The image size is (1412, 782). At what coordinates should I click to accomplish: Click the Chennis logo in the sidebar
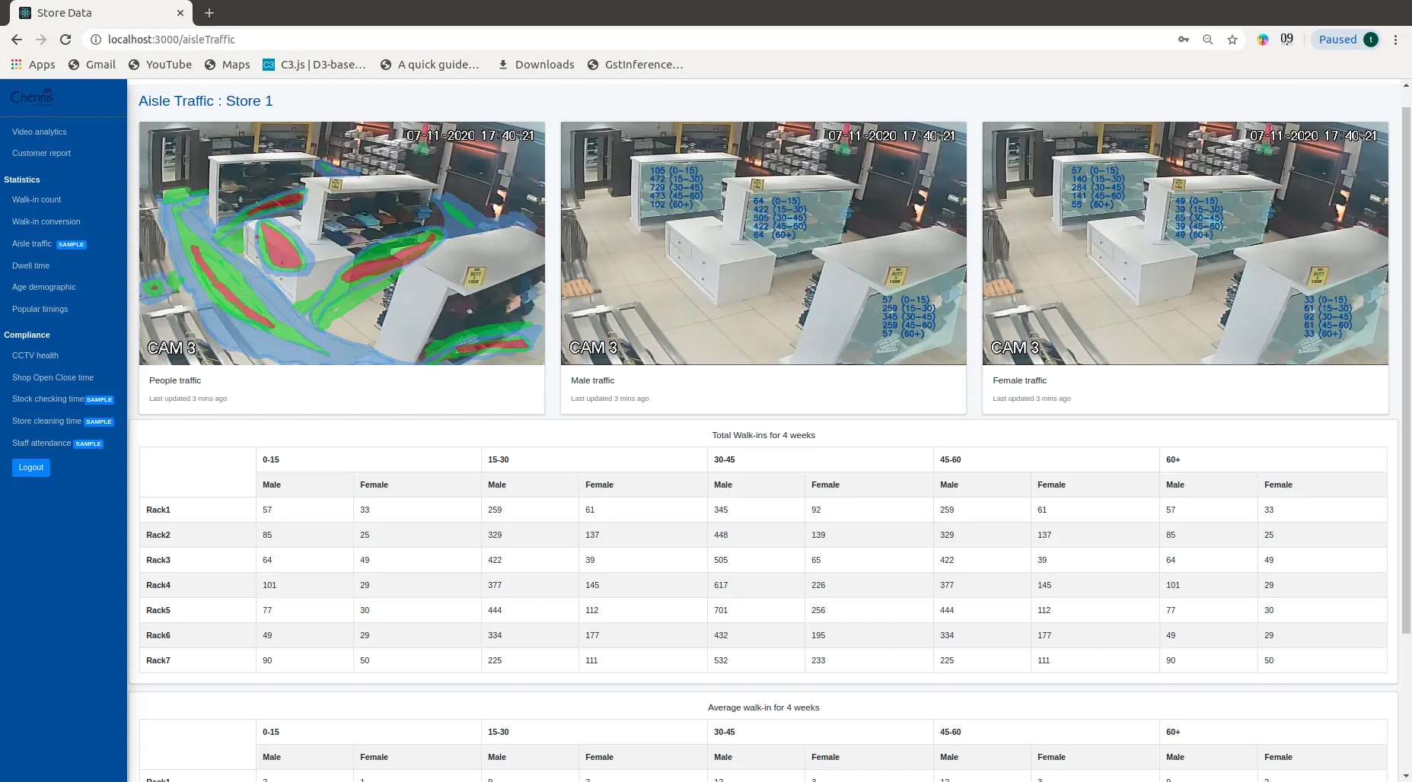(x=30, y=96)
